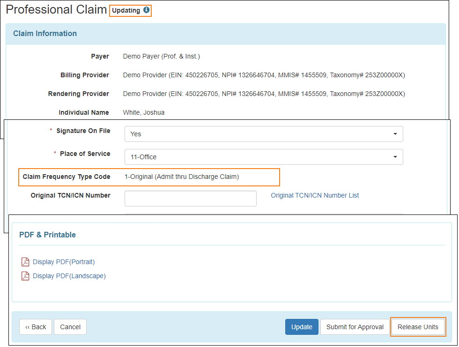Click the PDF & Printable section heading
The height and width of the screenshot is (347, 459).
[47, 235]
